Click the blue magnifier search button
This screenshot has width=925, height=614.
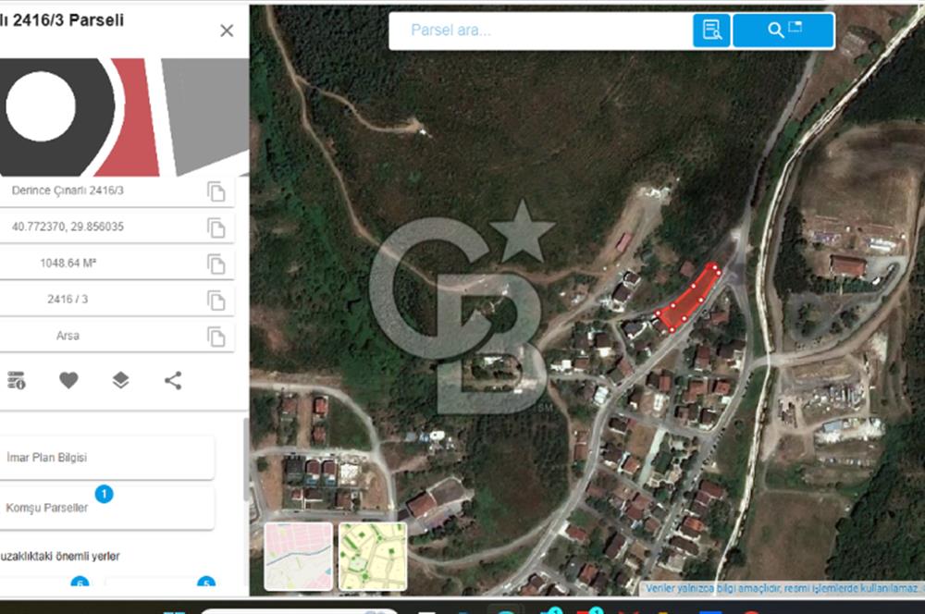click(783, 31)
